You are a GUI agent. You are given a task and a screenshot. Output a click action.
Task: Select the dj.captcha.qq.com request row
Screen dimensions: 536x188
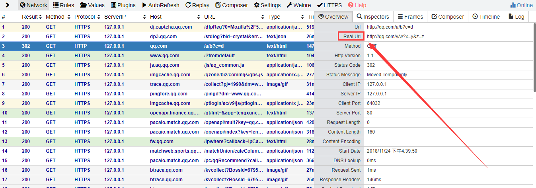pyautogui.click(x=157, y=27)
